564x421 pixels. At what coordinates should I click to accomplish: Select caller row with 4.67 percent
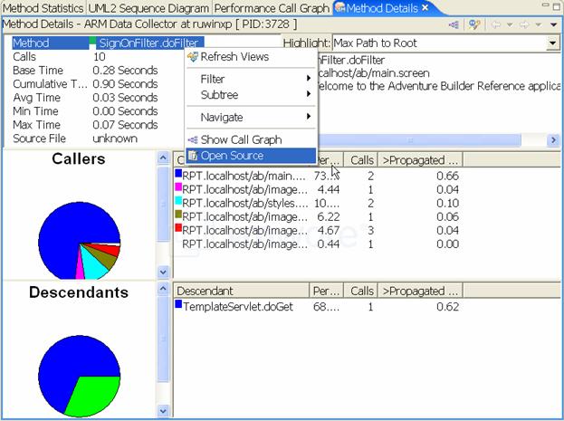click(317, 231)
